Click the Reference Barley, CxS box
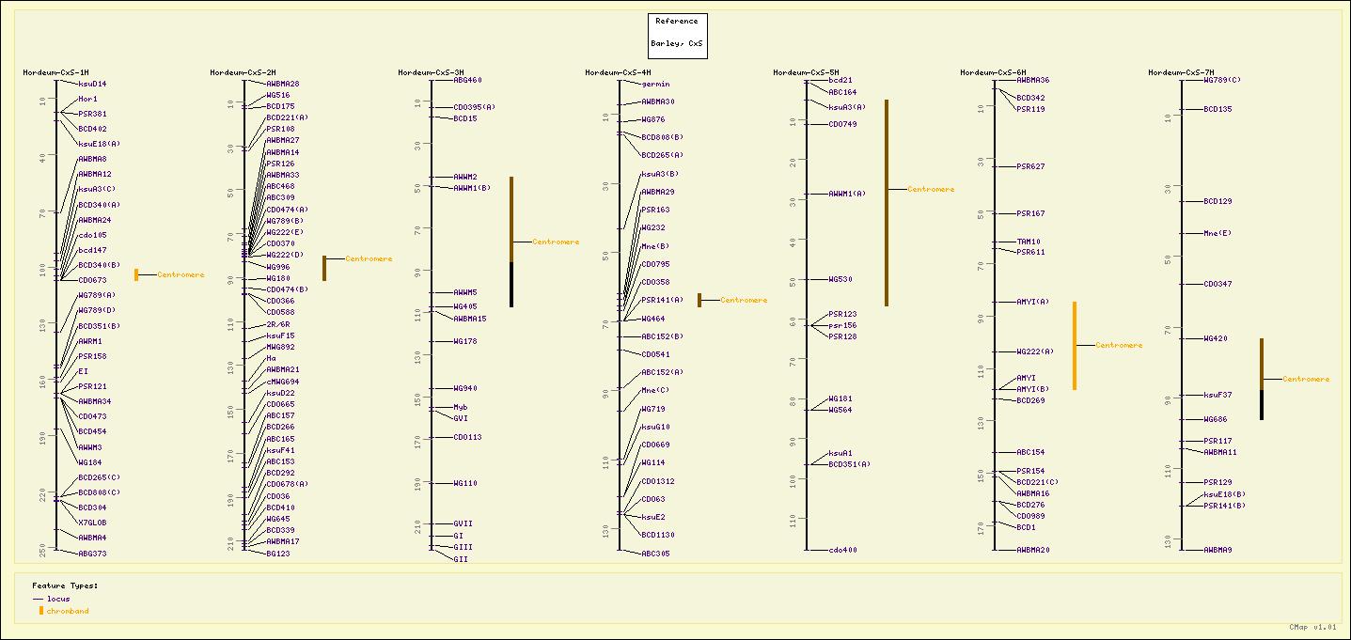 pyautogui.click(x=677, y=36)
